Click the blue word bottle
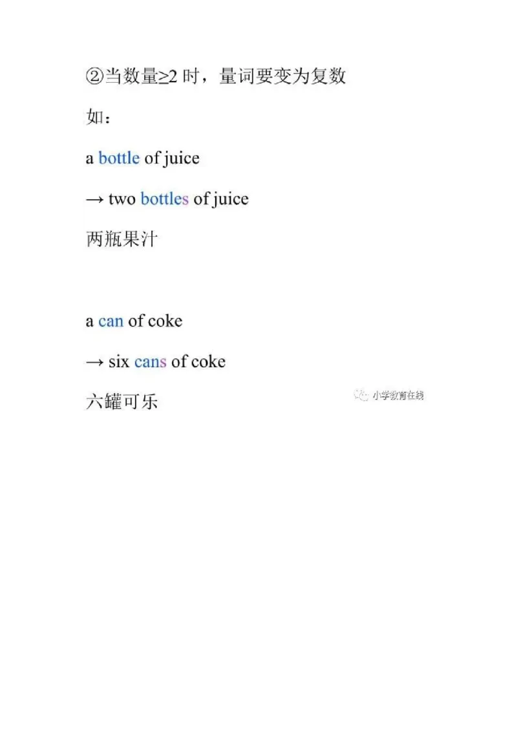This screenshot has height=732, width=517. click(x=119, y=158)
